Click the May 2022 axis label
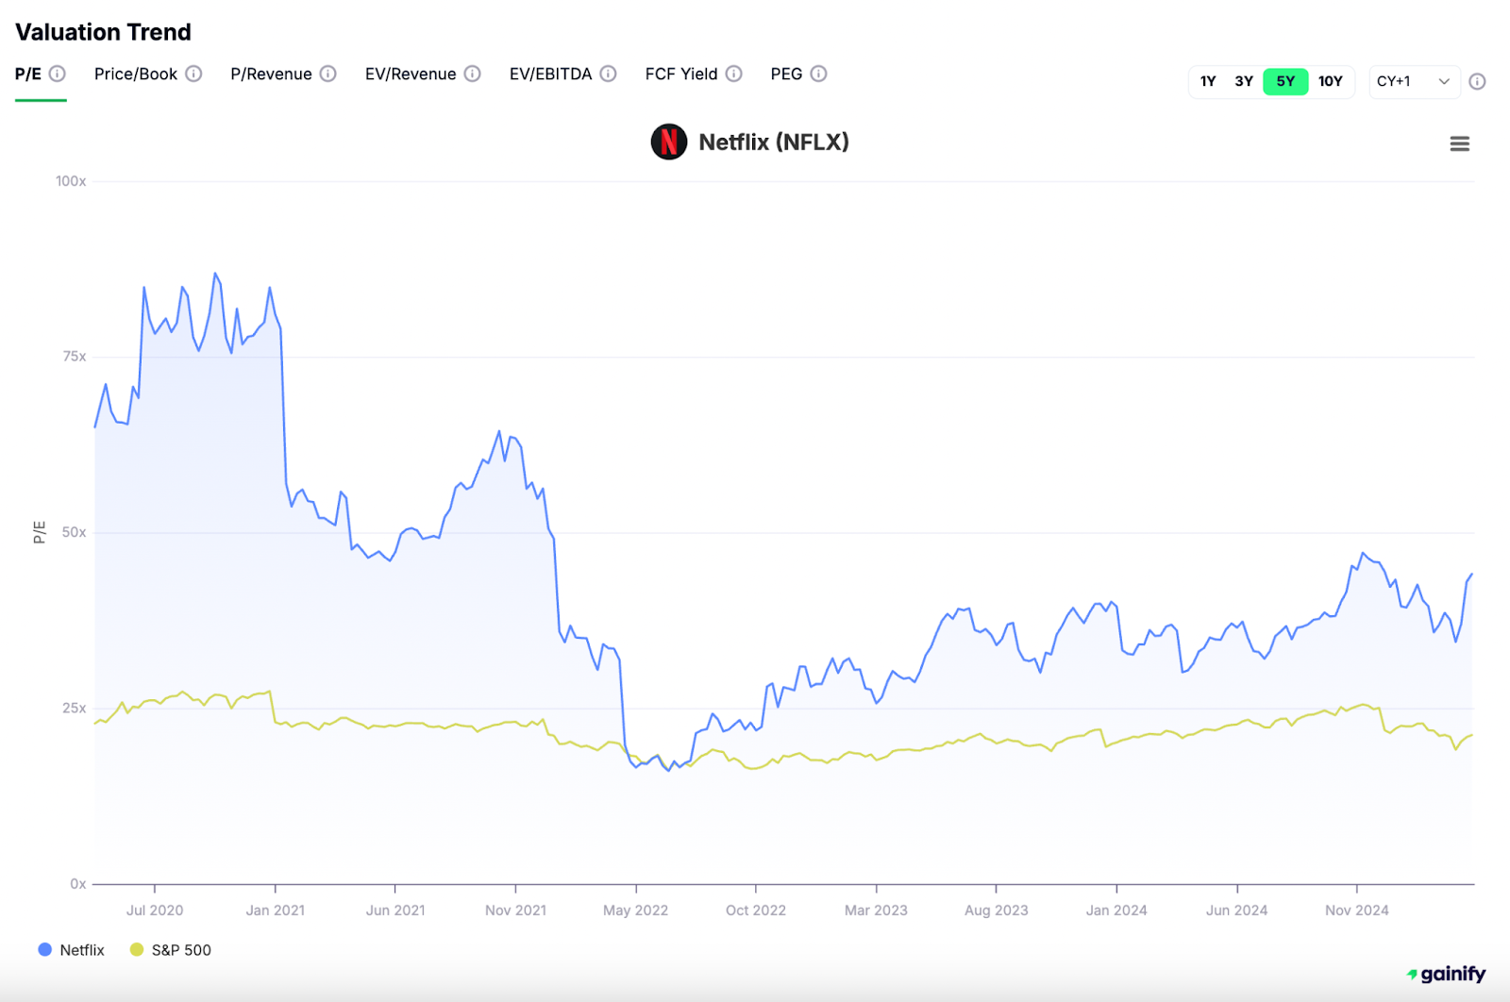The height and width of the screenshot is (1002, 1510). pyautogui.click(x=636, y=910)
